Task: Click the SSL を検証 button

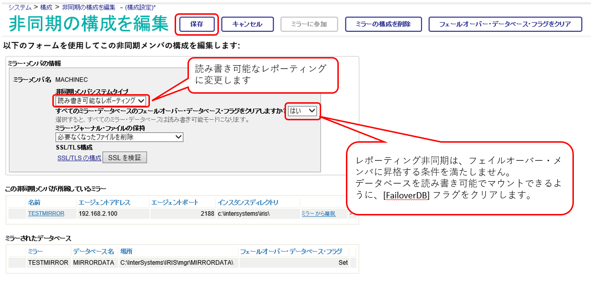Action: coord(125,158)
